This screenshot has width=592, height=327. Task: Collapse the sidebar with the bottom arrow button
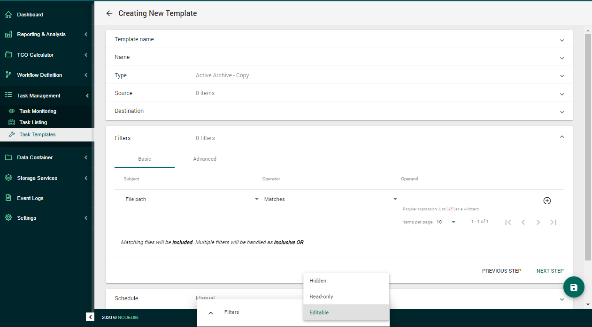click(90, 317)
